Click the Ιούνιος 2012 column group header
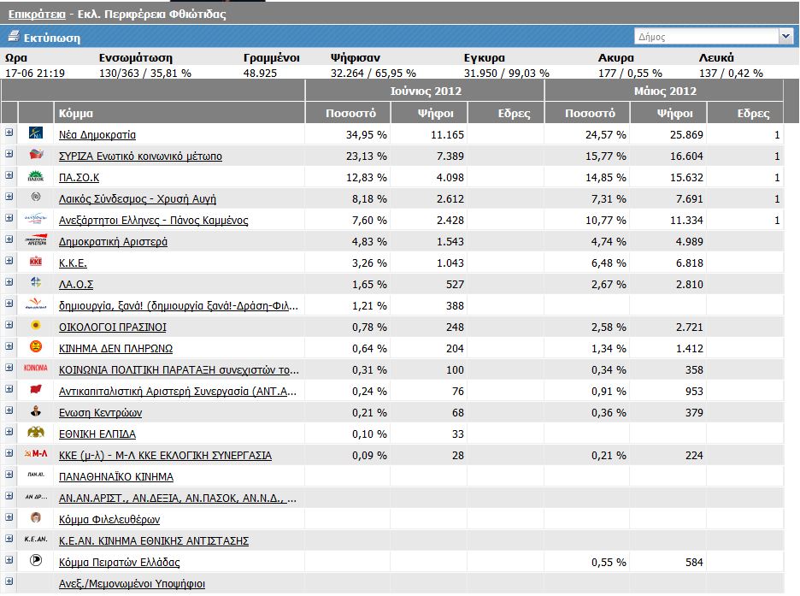This screenshot has height=596, width=800. click(x=424, y=91)
